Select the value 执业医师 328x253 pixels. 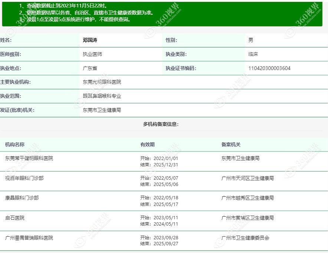92,54
